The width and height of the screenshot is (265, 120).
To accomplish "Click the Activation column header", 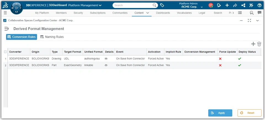I will pyautogui.click(x=155, y=52).
